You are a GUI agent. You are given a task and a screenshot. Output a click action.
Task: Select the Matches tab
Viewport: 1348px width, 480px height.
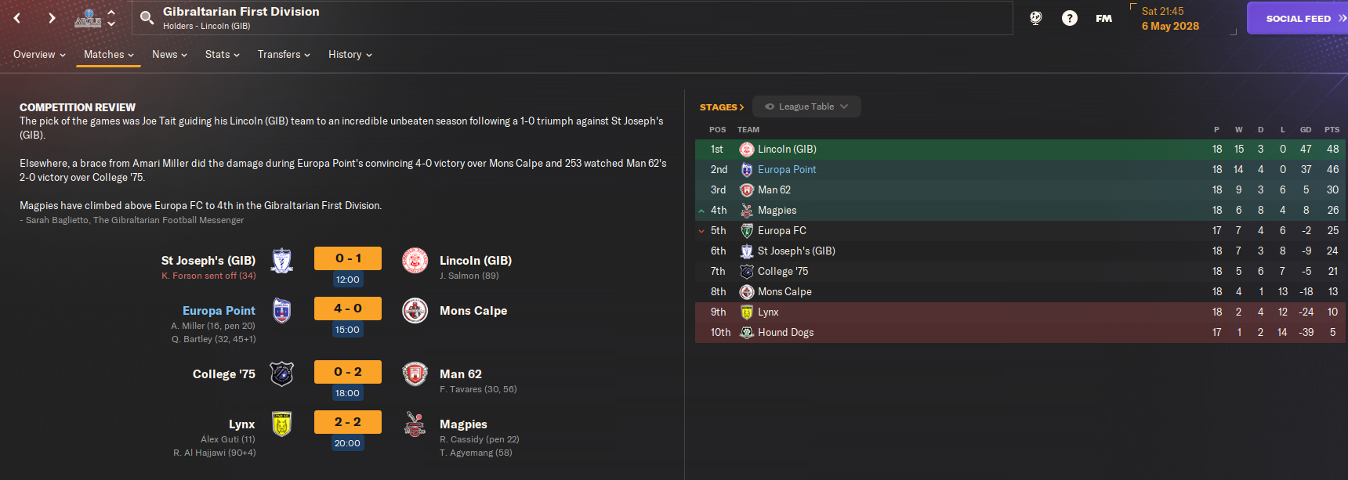pyautogui.click(x=108, y=55)
